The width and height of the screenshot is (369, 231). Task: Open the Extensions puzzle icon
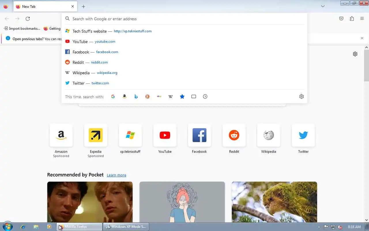pos(352,19)
